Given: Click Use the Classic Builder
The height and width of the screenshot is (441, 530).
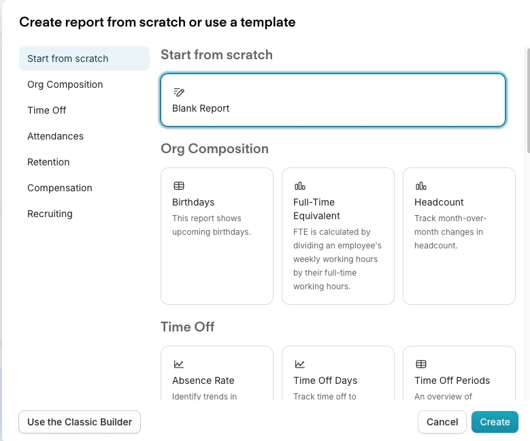Looking at the screenshot, I should (80, 422).
